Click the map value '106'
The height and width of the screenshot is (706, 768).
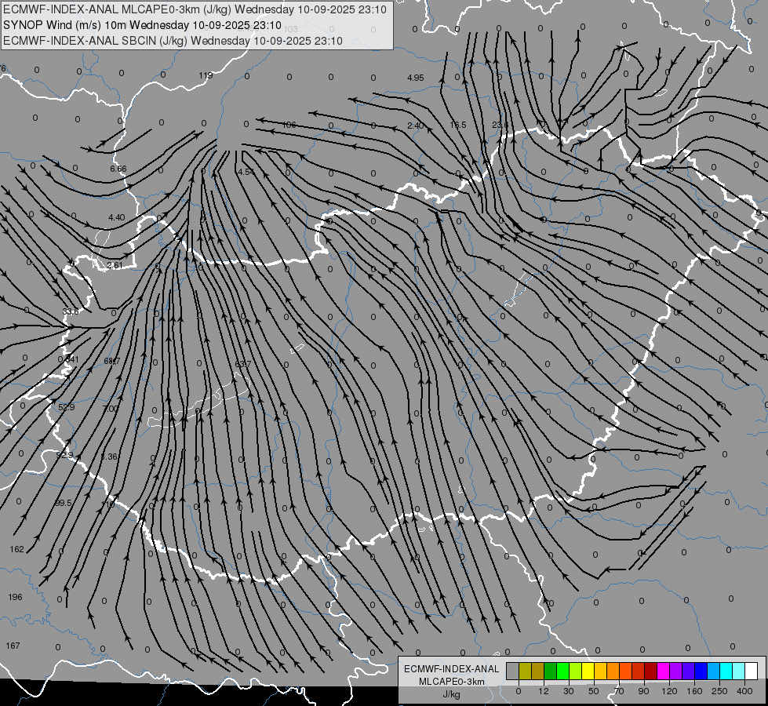coord(289,125)
